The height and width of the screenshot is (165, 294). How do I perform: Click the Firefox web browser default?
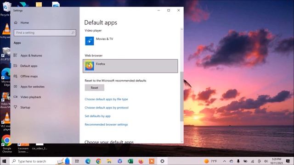tap(130, 66)
